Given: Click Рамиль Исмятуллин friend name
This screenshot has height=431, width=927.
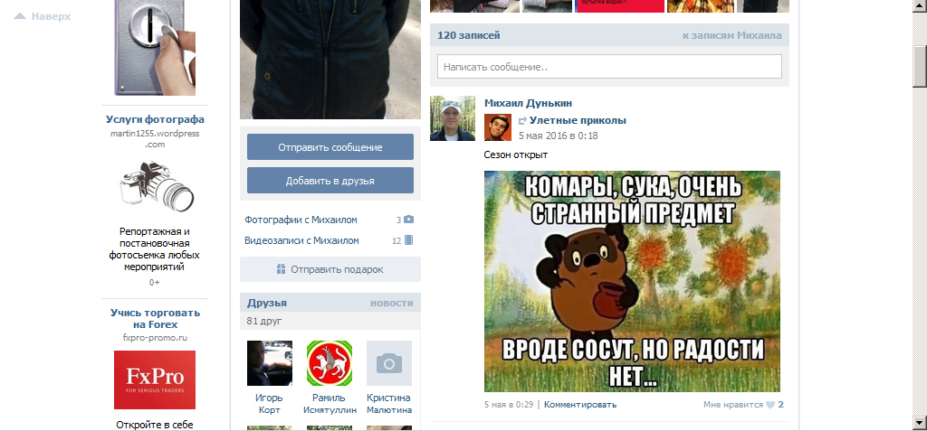Looking at the screenshot, I should click(x=330, y=404).
